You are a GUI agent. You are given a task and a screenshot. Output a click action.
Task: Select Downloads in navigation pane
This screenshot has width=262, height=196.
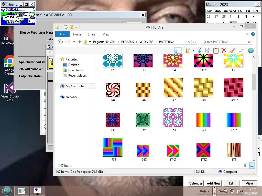point(76,70)
